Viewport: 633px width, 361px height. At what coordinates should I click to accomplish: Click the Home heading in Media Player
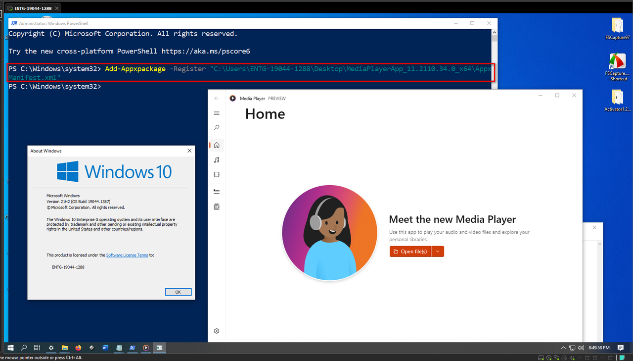(265, 114)
